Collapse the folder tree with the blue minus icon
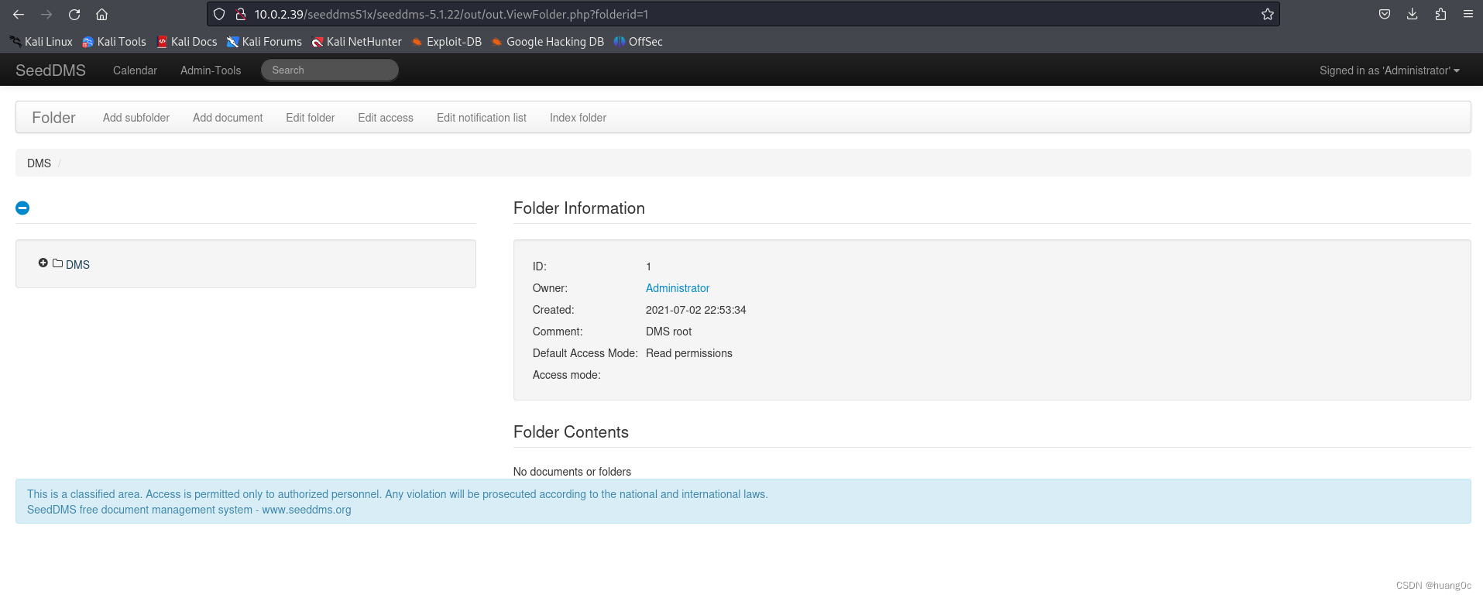The width and height of the screenshot is (1483, 598). tap(22, 208)
